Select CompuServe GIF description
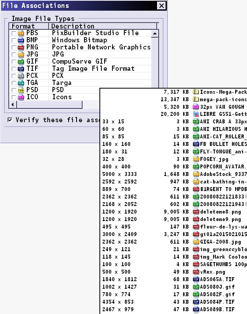The width and height of the screenshot is (247, 314). click(80, 61)
